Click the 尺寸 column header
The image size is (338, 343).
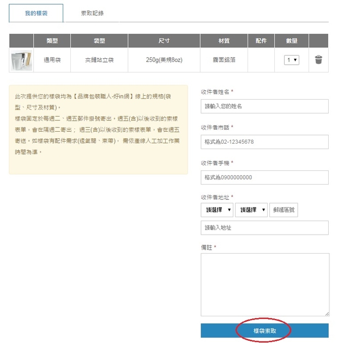pos(164,41)
